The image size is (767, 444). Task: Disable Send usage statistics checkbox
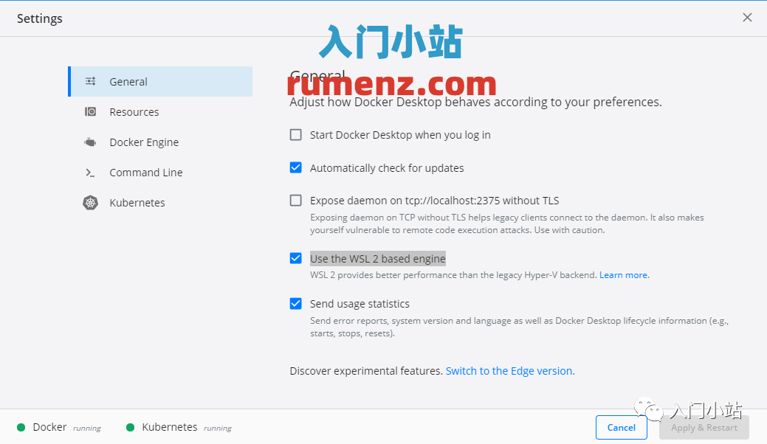click(295, 303)
